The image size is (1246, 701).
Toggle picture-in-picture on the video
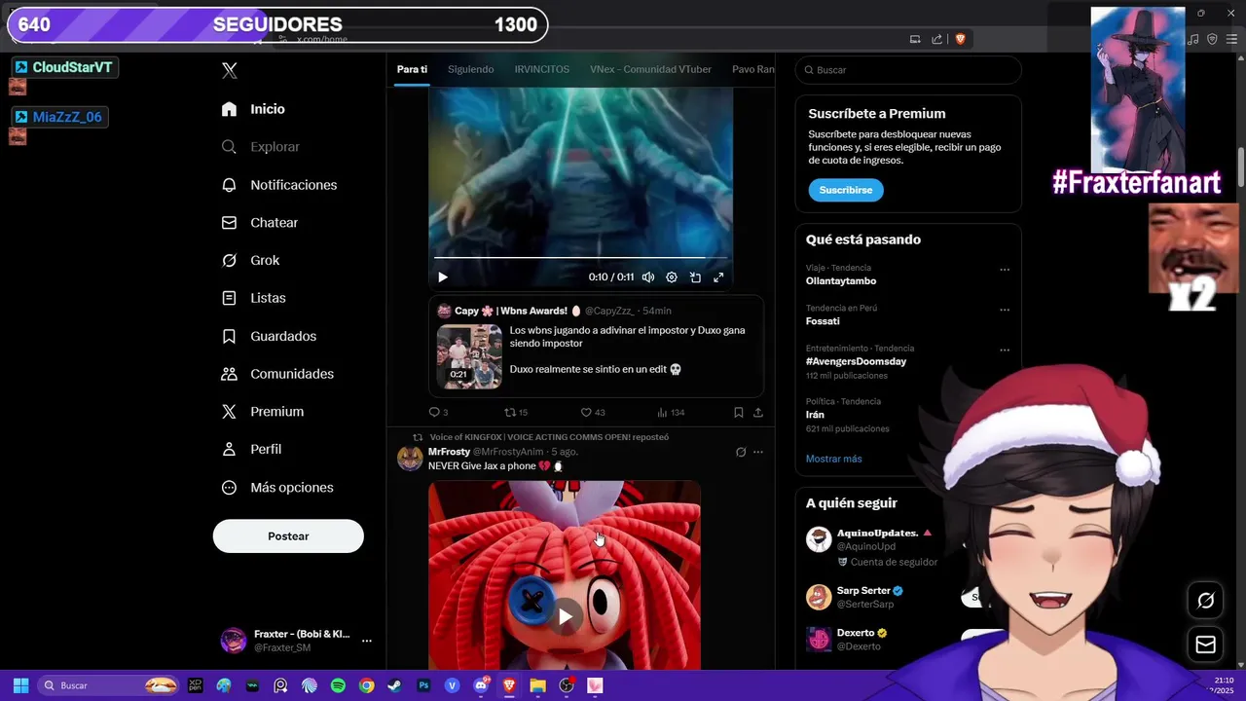(x=695, y=277)
